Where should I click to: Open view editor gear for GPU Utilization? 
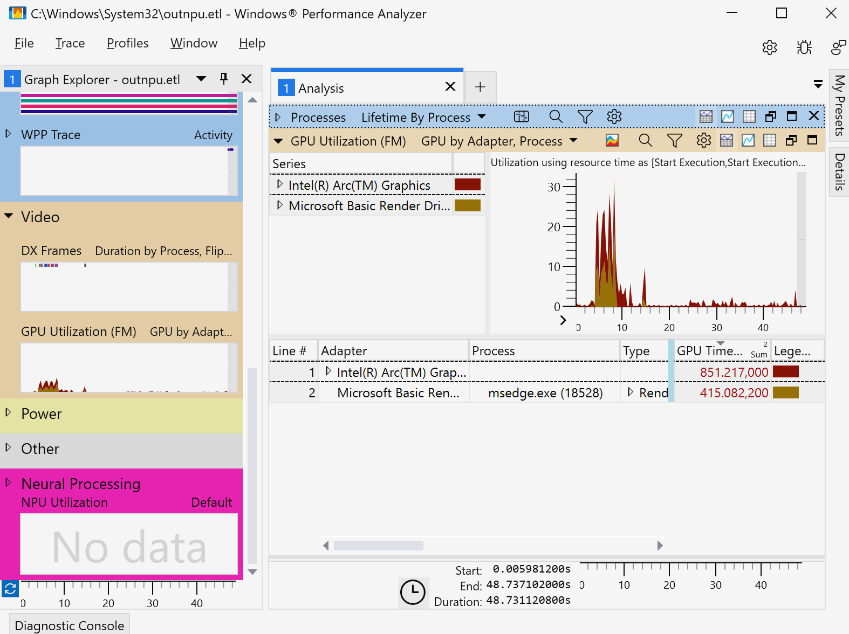[x=703, y=141]
